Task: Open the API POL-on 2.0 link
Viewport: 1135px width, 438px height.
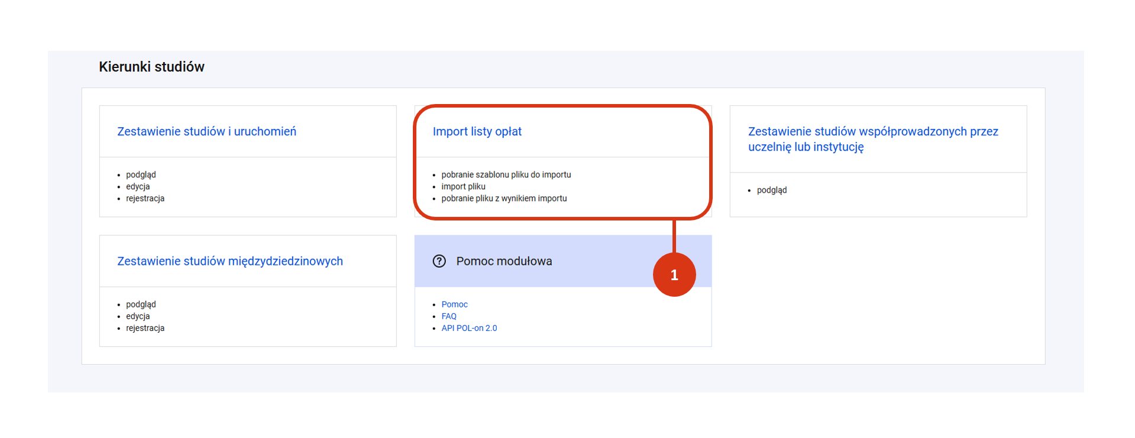Action: [x=469, y=328]
